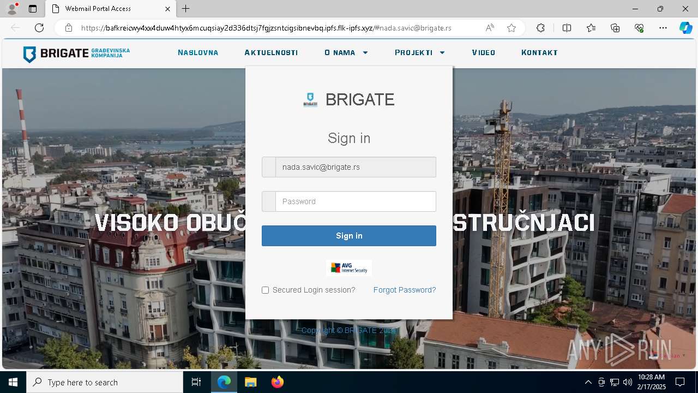The width and height of the screenshot is (698, 393).
Task: Open the VIDEO menu item
Action: [x=484, y=53]
